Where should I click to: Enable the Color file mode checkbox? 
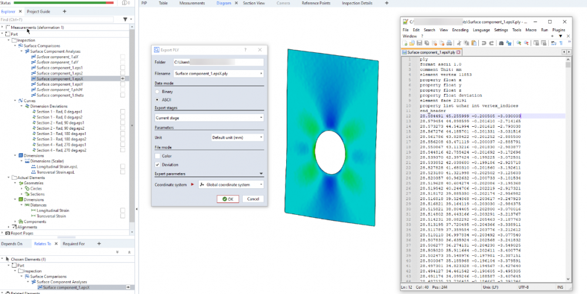pyautogui.click(x=157, y=156)
